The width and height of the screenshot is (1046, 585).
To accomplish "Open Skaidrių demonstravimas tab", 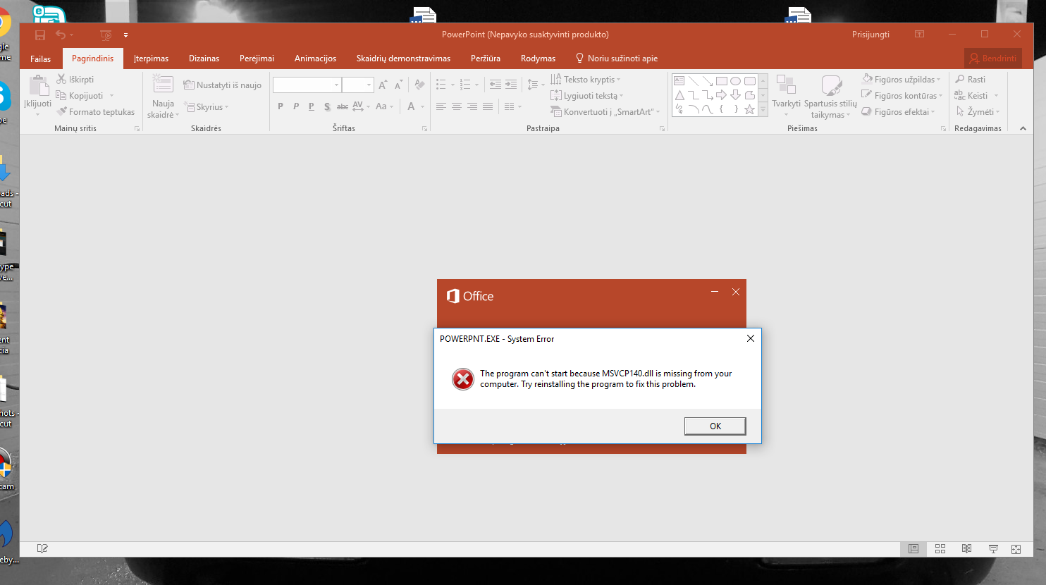I will click(403, 58).
